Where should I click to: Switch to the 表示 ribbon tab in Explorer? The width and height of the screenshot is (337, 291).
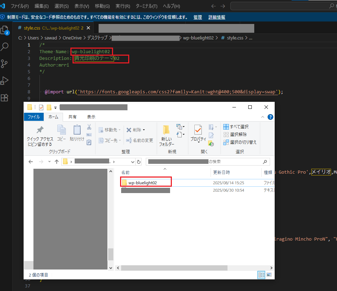coord(91,117)
